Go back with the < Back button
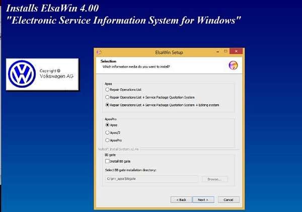The height and width of the screenshot is (212, 302). click(181, 199)
